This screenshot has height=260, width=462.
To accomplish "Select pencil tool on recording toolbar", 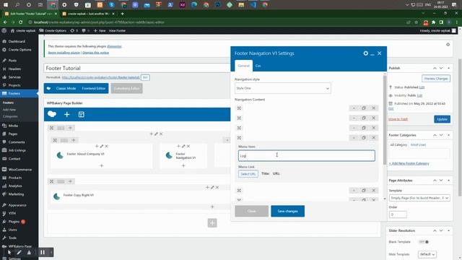I will [19, 252].
